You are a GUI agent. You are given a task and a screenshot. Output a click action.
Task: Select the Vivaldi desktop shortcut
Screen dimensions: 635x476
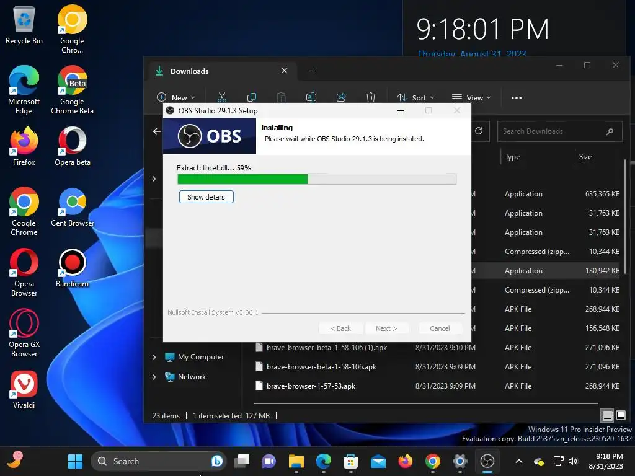(24, 389)
